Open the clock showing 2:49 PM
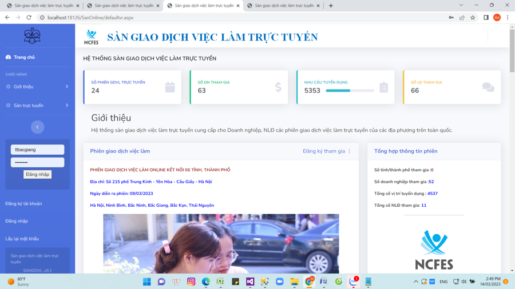 pyautogui.click(x=490, y=282)
